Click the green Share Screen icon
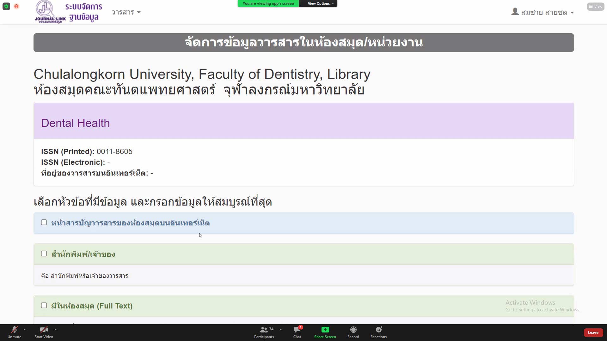 point(325,330)
